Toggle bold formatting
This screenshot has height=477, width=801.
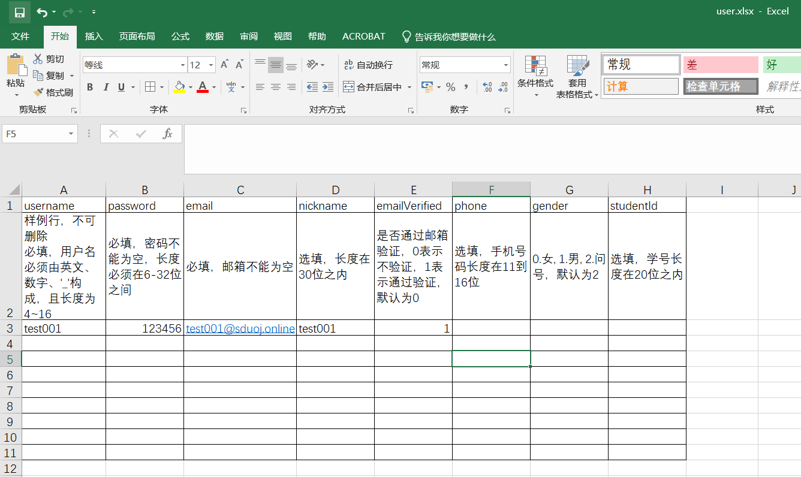[x=90, y=87]
